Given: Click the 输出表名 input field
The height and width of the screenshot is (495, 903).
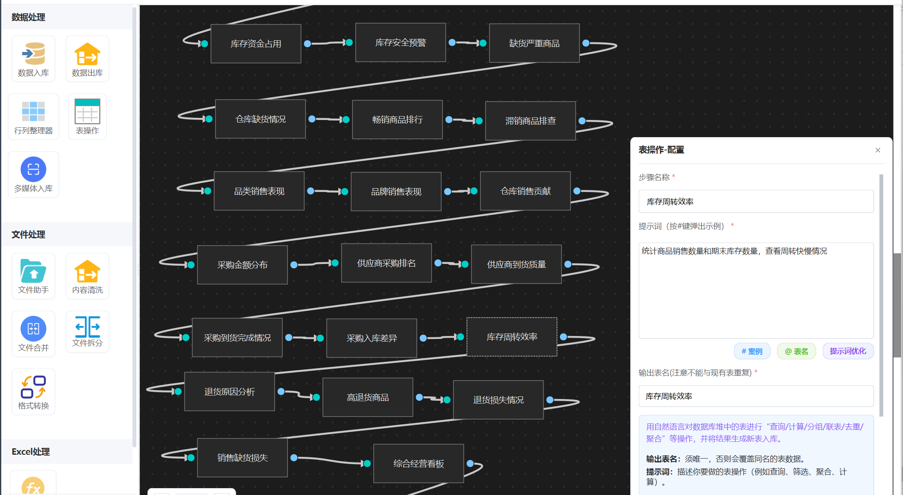Looking at the screenshot, I should (756, 396).
